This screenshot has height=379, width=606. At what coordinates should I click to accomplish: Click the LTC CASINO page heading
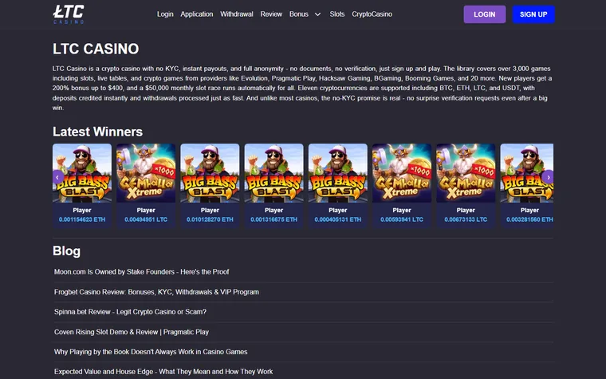96,49
